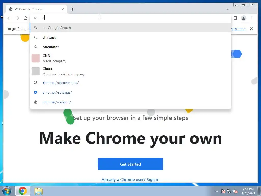
Task: Click the settings gear icon in suggestions
Action: pos(36,92)
